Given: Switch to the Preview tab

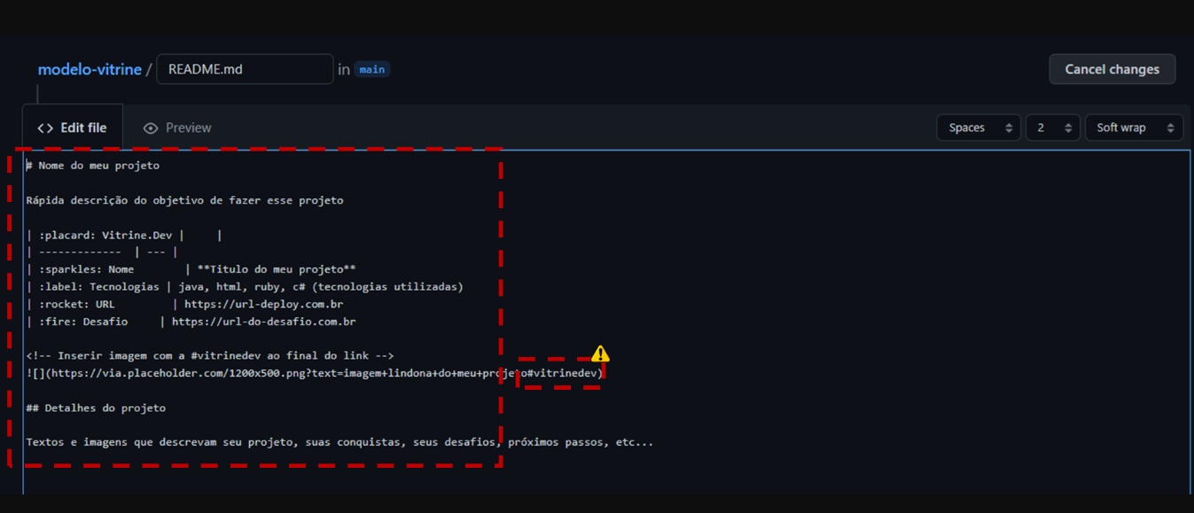Looking at the screenshot, I should coord(177,128).
